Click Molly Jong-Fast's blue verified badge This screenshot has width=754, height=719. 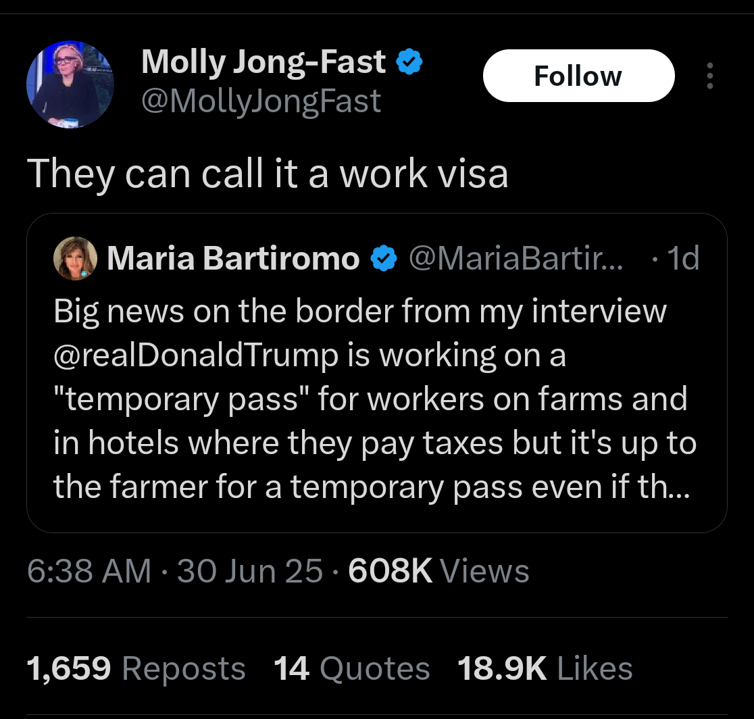pos(409,61)
